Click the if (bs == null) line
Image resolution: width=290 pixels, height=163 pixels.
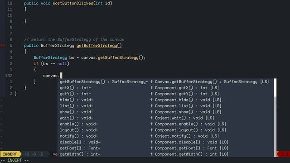click(51, 63)
